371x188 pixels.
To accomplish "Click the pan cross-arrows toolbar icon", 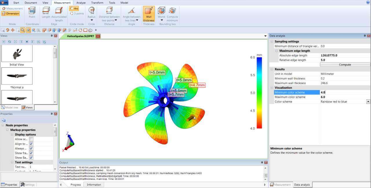I will 13,30.
